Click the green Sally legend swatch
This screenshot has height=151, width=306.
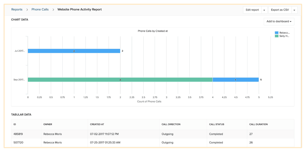(277, 36)
